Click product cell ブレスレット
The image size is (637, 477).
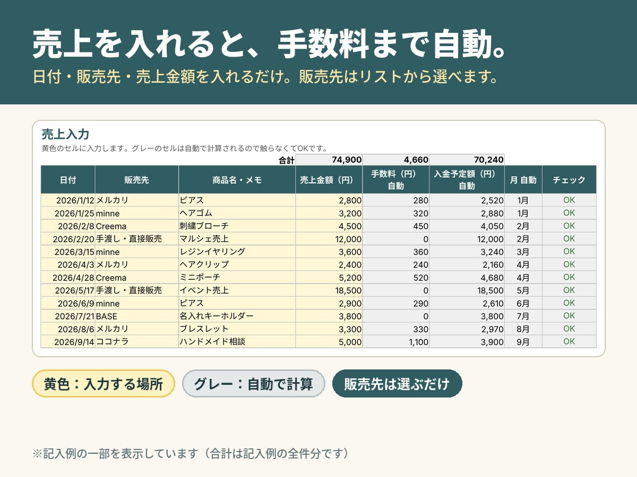point(237,329)
